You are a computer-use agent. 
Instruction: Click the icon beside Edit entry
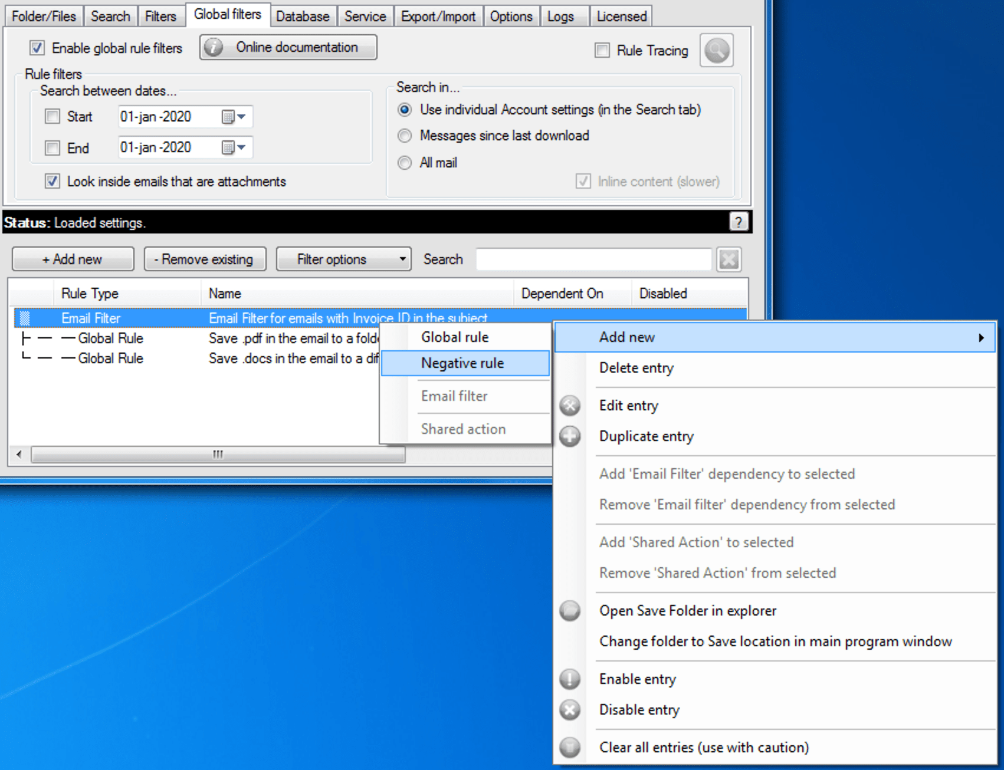(570, 406)
